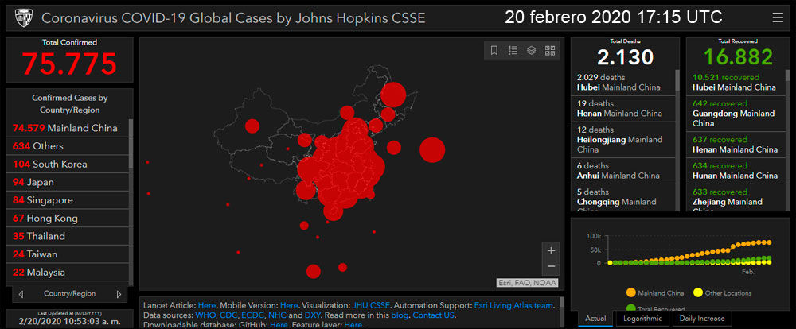Open the map legend list icon
796x329 pixels.
pyautogui.click(x=513, y=50)
